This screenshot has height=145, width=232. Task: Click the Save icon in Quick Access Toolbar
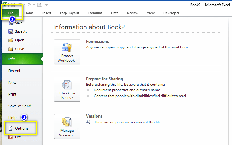pyautogui.click(x=13, y=5)
